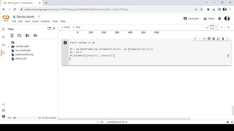Open the variables {x} panel
The width and height of the screenshot is (234, 131).
(x=3, y=45)
